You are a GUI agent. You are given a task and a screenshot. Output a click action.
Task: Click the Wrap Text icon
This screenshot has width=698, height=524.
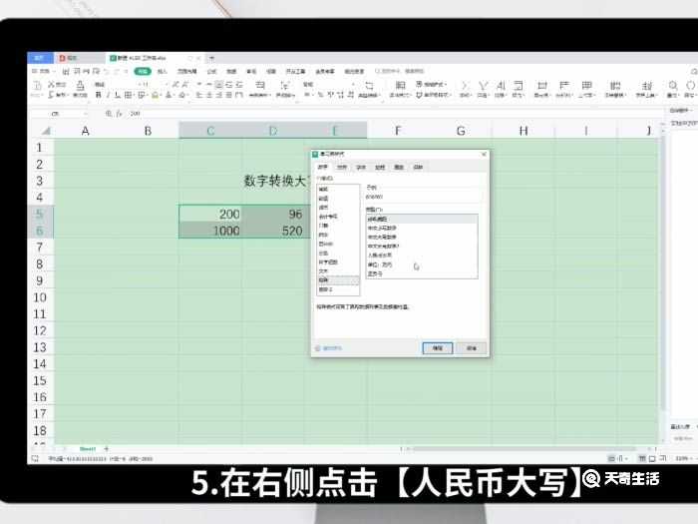284,85
